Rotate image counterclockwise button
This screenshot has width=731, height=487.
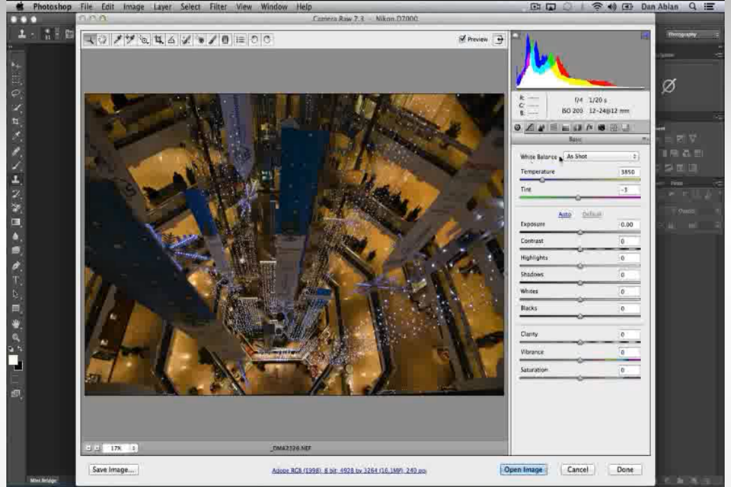click(254, 40)
